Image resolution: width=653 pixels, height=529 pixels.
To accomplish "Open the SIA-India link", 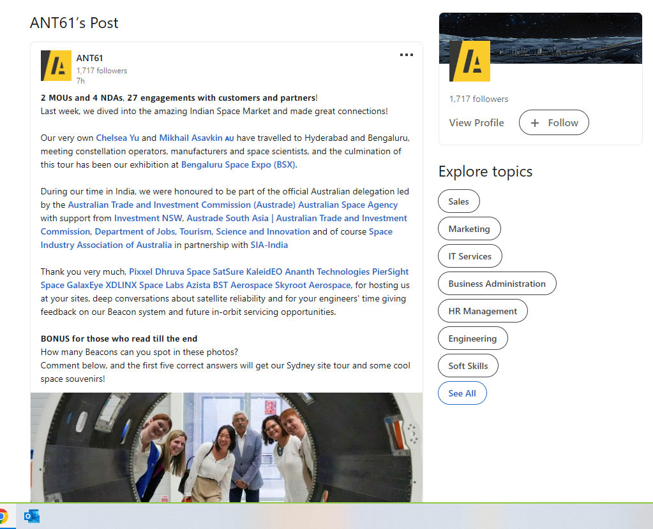I will 269,245.
